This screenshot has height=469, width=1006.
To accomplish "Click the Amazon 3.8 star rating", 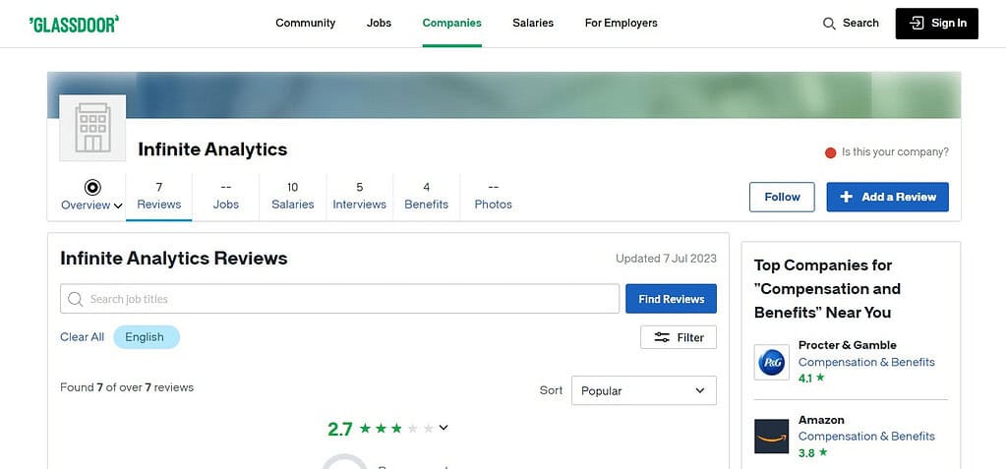I will (x=812, y=453).
